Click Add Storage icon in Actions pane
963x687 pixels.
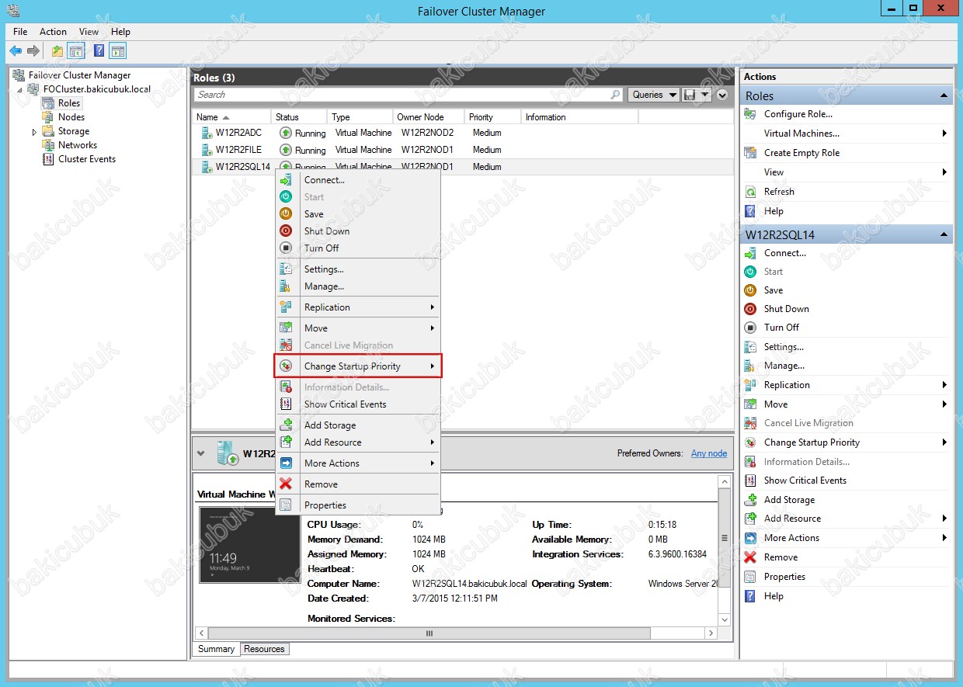click(x=750, y=500)
